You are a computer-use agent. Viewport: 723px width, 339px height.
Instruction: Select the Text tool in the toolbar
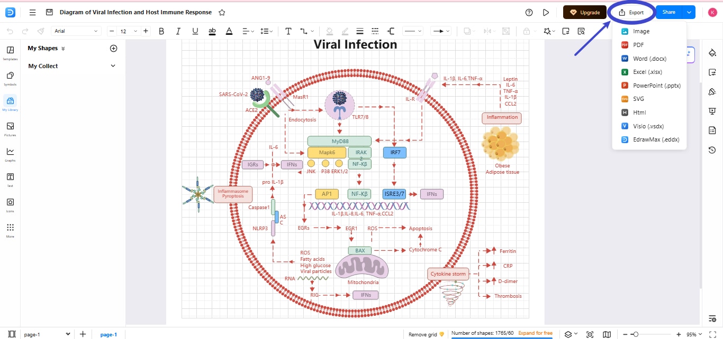coord(288,31)
